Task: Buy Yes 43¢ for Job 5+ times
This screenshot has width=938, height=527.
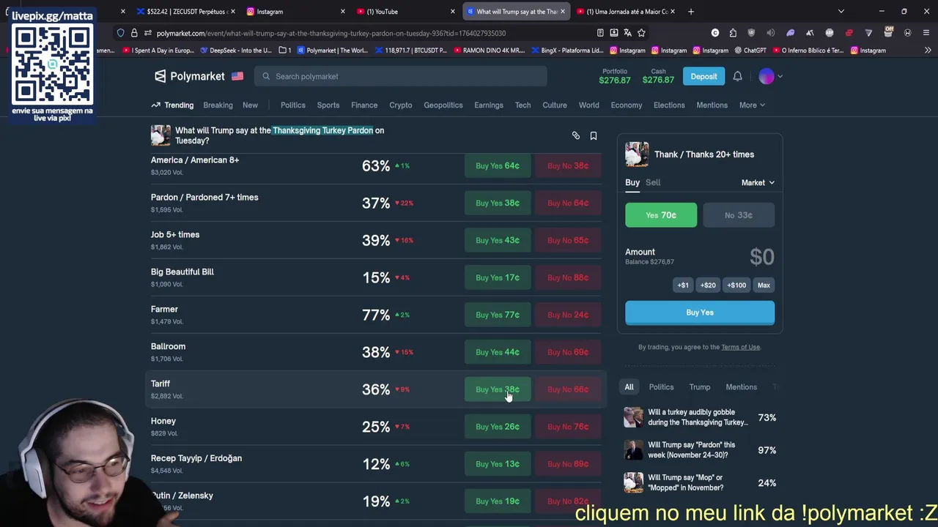Action: coord(498,241)
